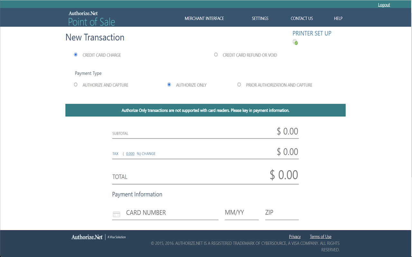The image size is (412, 257).
Task: Click the Logout link
Action: (384, 4)
